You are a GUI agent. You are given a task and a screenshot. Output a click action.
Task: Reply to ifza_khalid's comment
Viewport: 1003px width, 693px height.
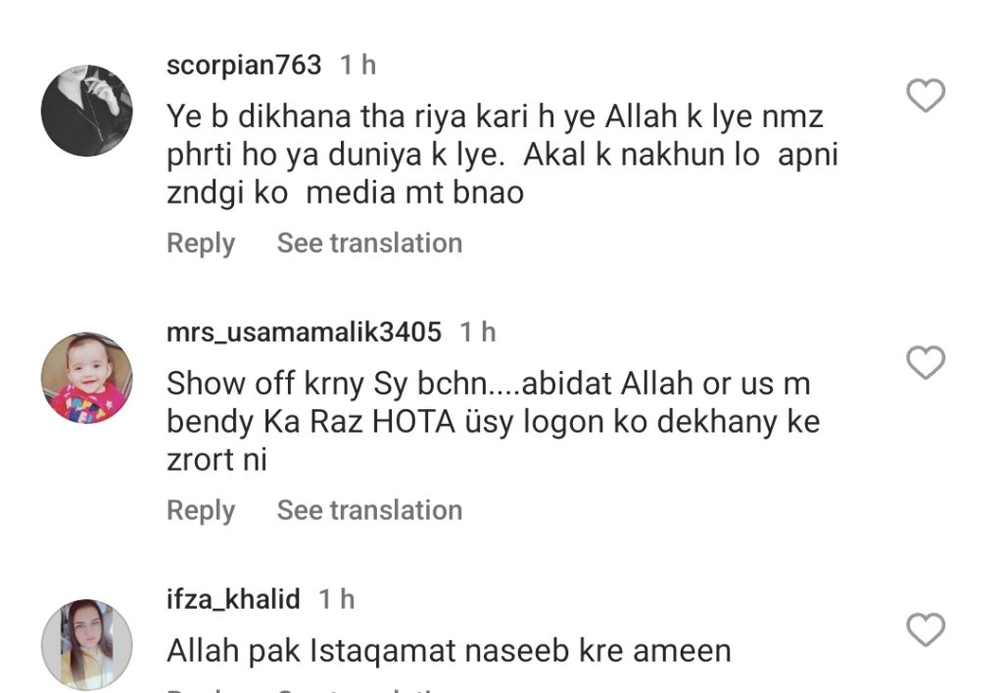click(201, 690)
